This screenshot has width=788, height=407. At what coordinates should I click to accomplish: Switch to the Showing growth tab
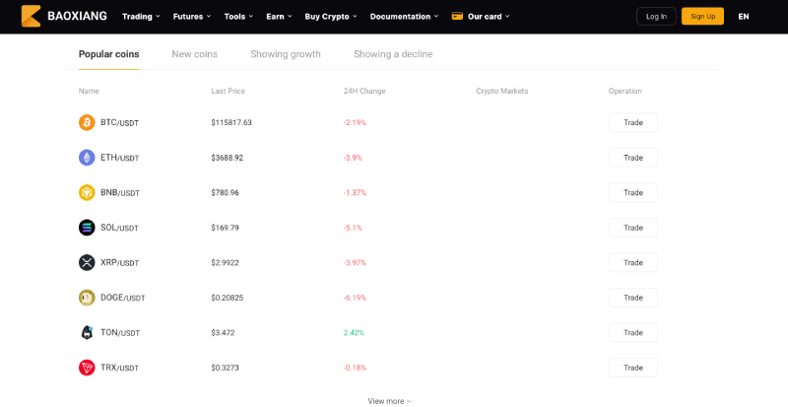(x=286, y=54)
